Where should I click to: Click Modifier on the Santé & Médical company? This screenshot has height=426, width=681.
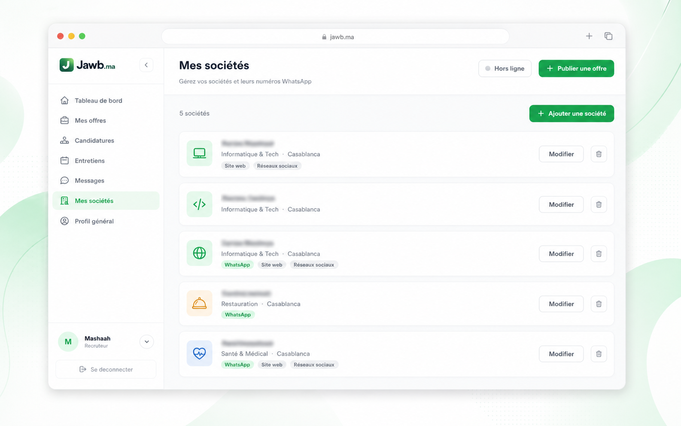(561, 354)
